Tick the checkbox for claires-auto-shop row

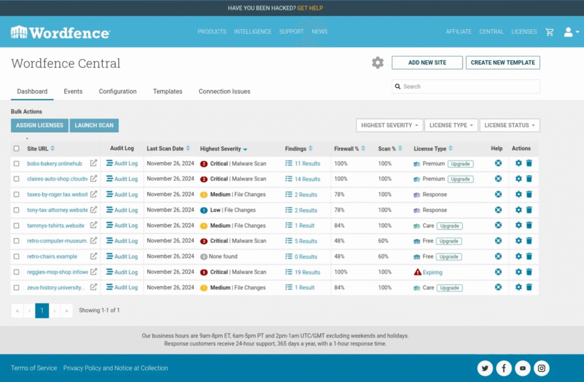(17, 178)
